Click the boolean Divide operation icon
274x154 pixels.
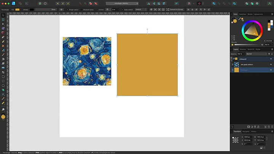[x=234, y=3]
